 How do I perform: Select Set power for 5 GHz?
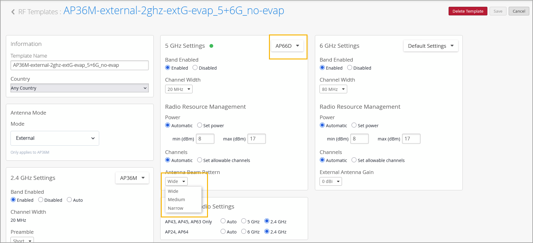pos(200,125)
